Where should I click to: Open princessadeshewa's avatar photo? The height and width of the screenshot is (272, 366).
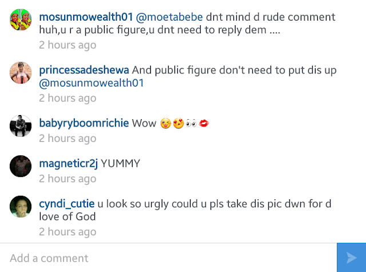pyautogui.click(x=21, y=73)
